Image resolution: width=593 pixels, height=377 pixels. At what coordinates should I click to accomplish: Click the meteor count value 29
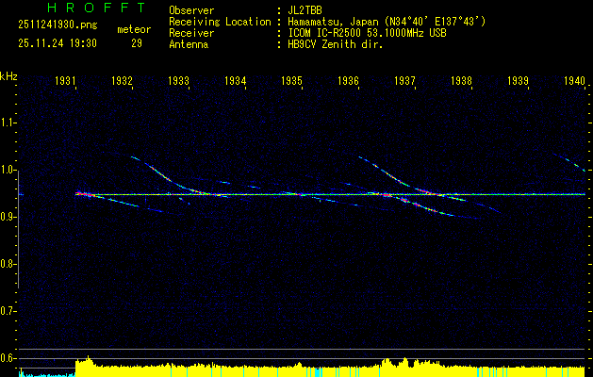coord(138,43)
